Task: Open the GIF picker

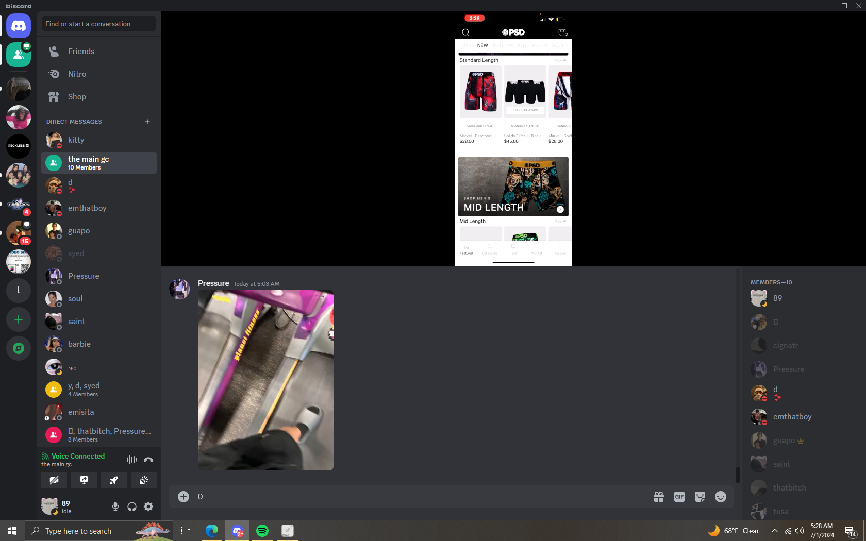Action: (679, 497)
